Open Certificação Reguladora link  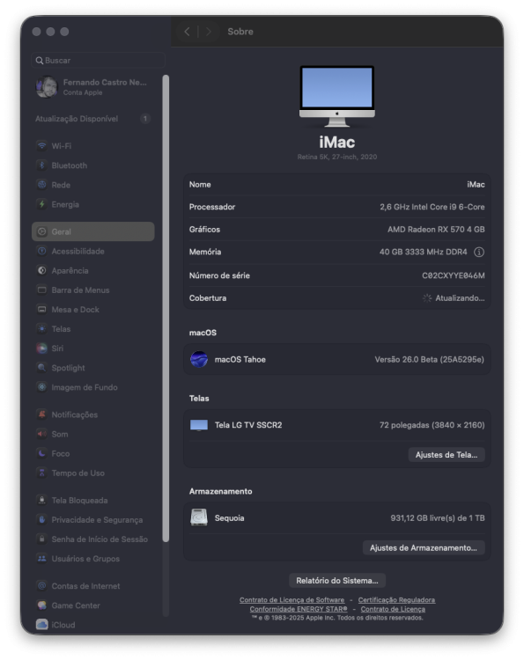coord(396,600)
